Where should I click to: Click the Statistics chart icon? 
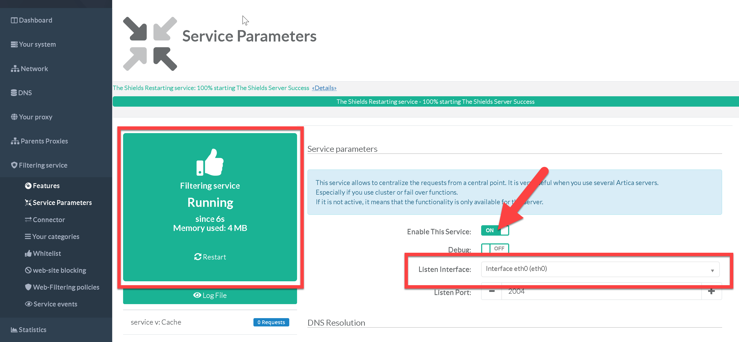14,330
